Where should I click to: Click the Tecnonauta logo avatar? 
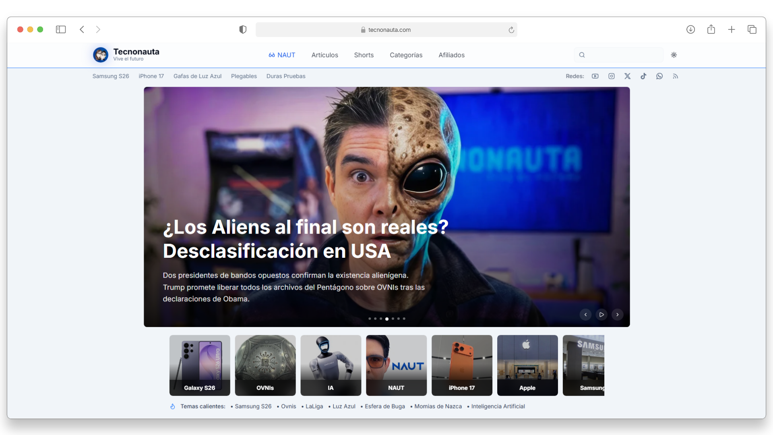point(101,55)
